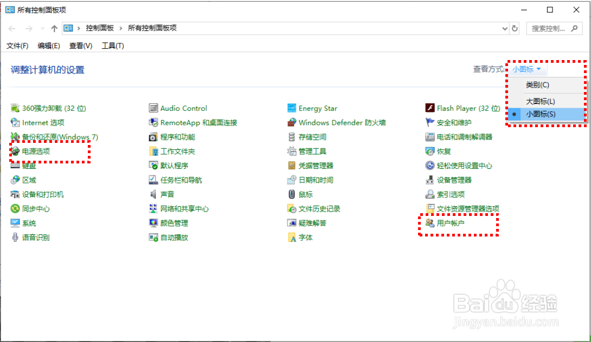Viewport: 591px width, 342px height.
Task: Click inside the search control panel box
Action: pos(549,28)
